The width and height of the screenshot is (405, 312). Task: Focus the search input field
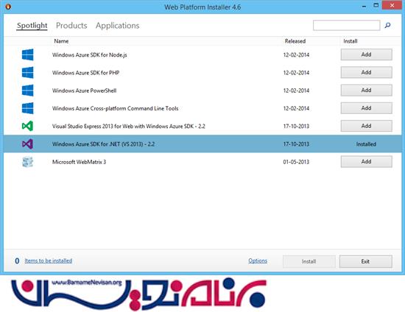click(x=346, y=25)
